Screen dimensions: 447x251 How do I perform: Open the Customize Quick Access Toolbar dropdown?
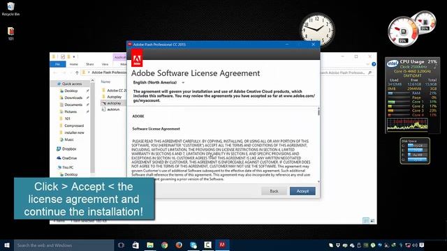74,56
